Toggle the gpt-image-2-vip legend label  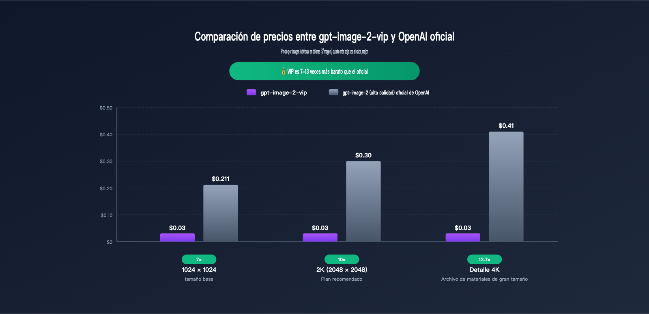coord(284,92)
